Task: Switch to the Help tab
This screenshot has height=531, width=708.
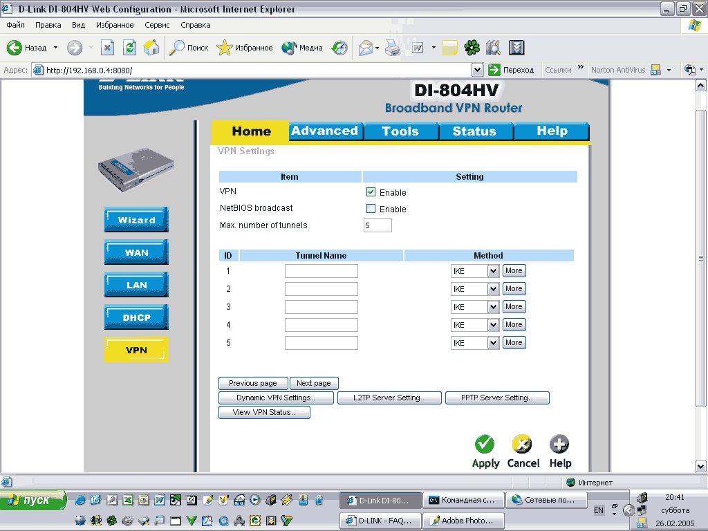Action: 552,131
